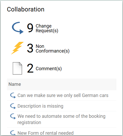
Task: Open the 'New Form of rental needed' item
Action: 45,133
